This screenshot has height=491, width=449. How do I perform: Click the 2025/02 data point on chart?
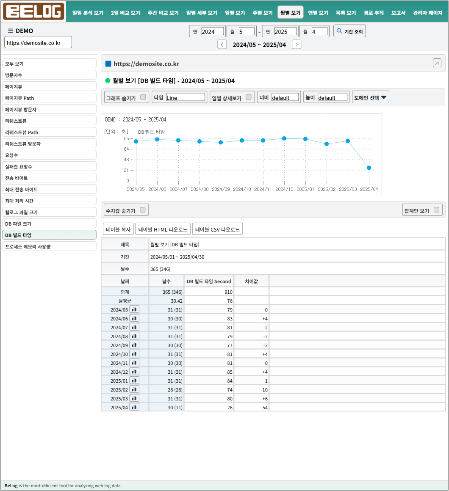click(x=327, y=144)
